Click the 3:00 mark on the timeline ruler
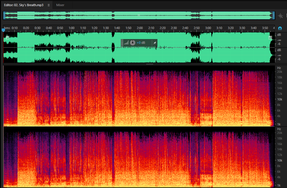The width and height of the screenshot is (287, 188). [x=208, y=28]
